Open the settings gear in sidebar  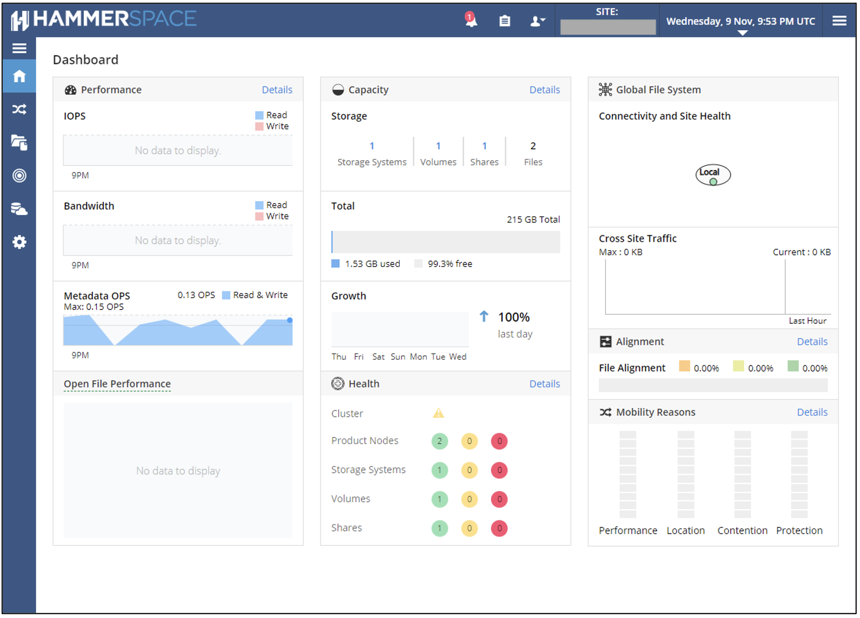(x=19, y=242)
